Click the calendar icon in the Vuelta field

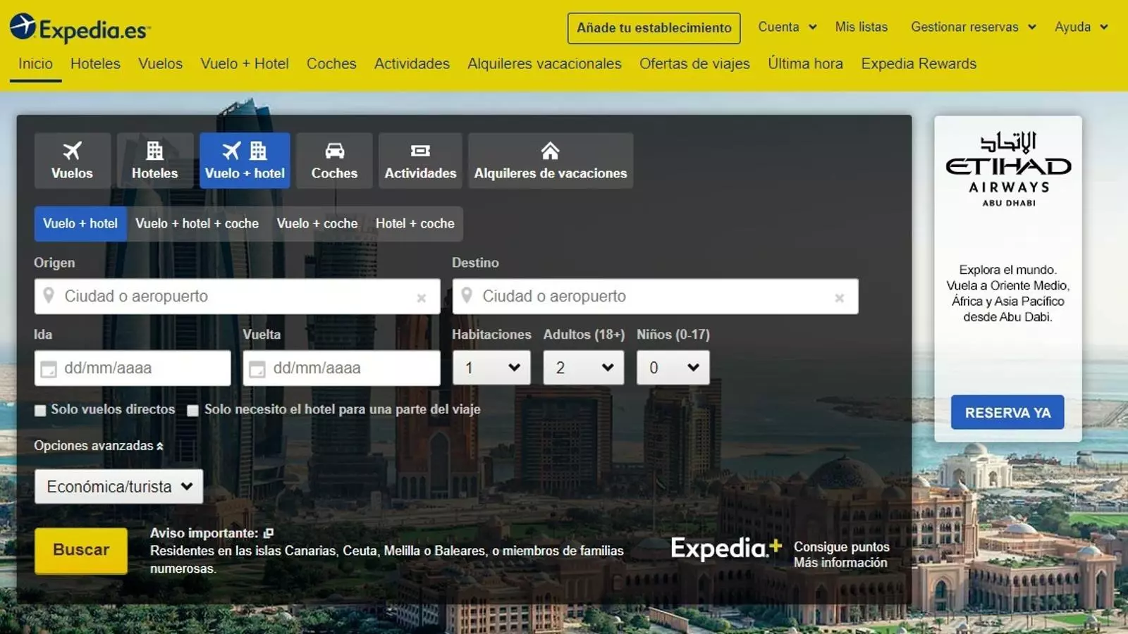pos(257,369)
